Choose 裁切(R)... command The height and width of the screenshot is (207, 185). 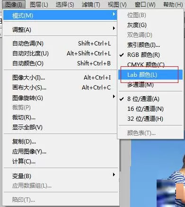tap(60, 117)
